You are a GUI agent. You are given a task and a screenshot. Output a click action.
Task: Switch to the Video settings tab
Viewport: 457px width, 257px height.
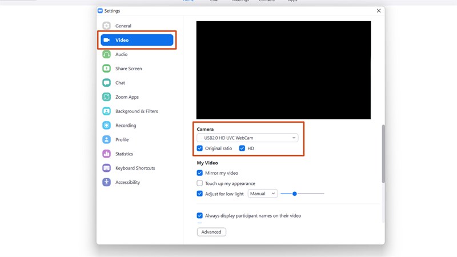[137, 40]
